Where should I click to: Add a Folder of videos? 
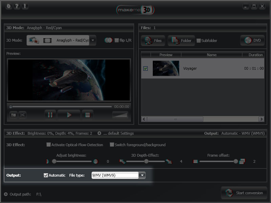coord(181,41)
